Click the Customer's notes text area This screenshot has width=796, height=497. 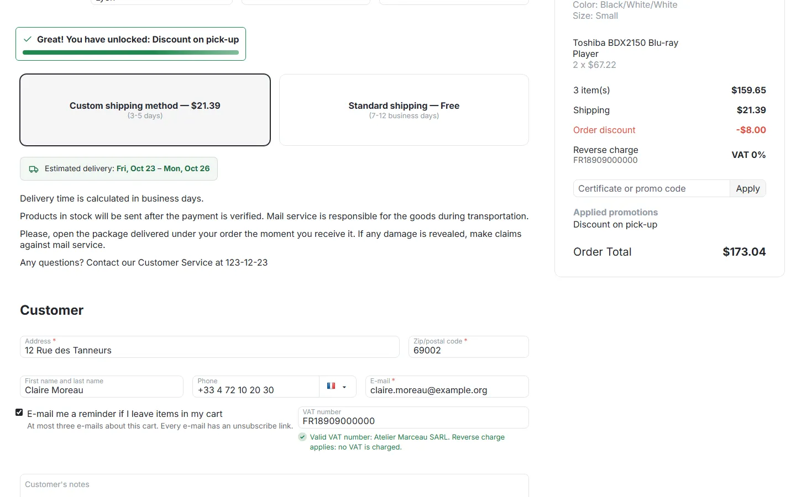(274, 485)
